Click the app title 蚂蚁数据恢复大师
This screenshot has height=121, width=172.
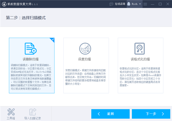point(19,4)
